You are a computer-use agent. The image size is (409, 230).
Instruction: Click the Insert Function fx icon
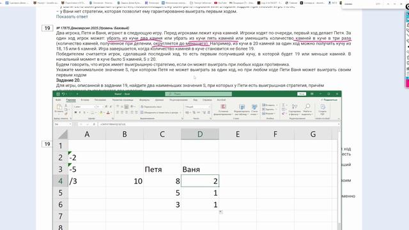tap(94, 125)
